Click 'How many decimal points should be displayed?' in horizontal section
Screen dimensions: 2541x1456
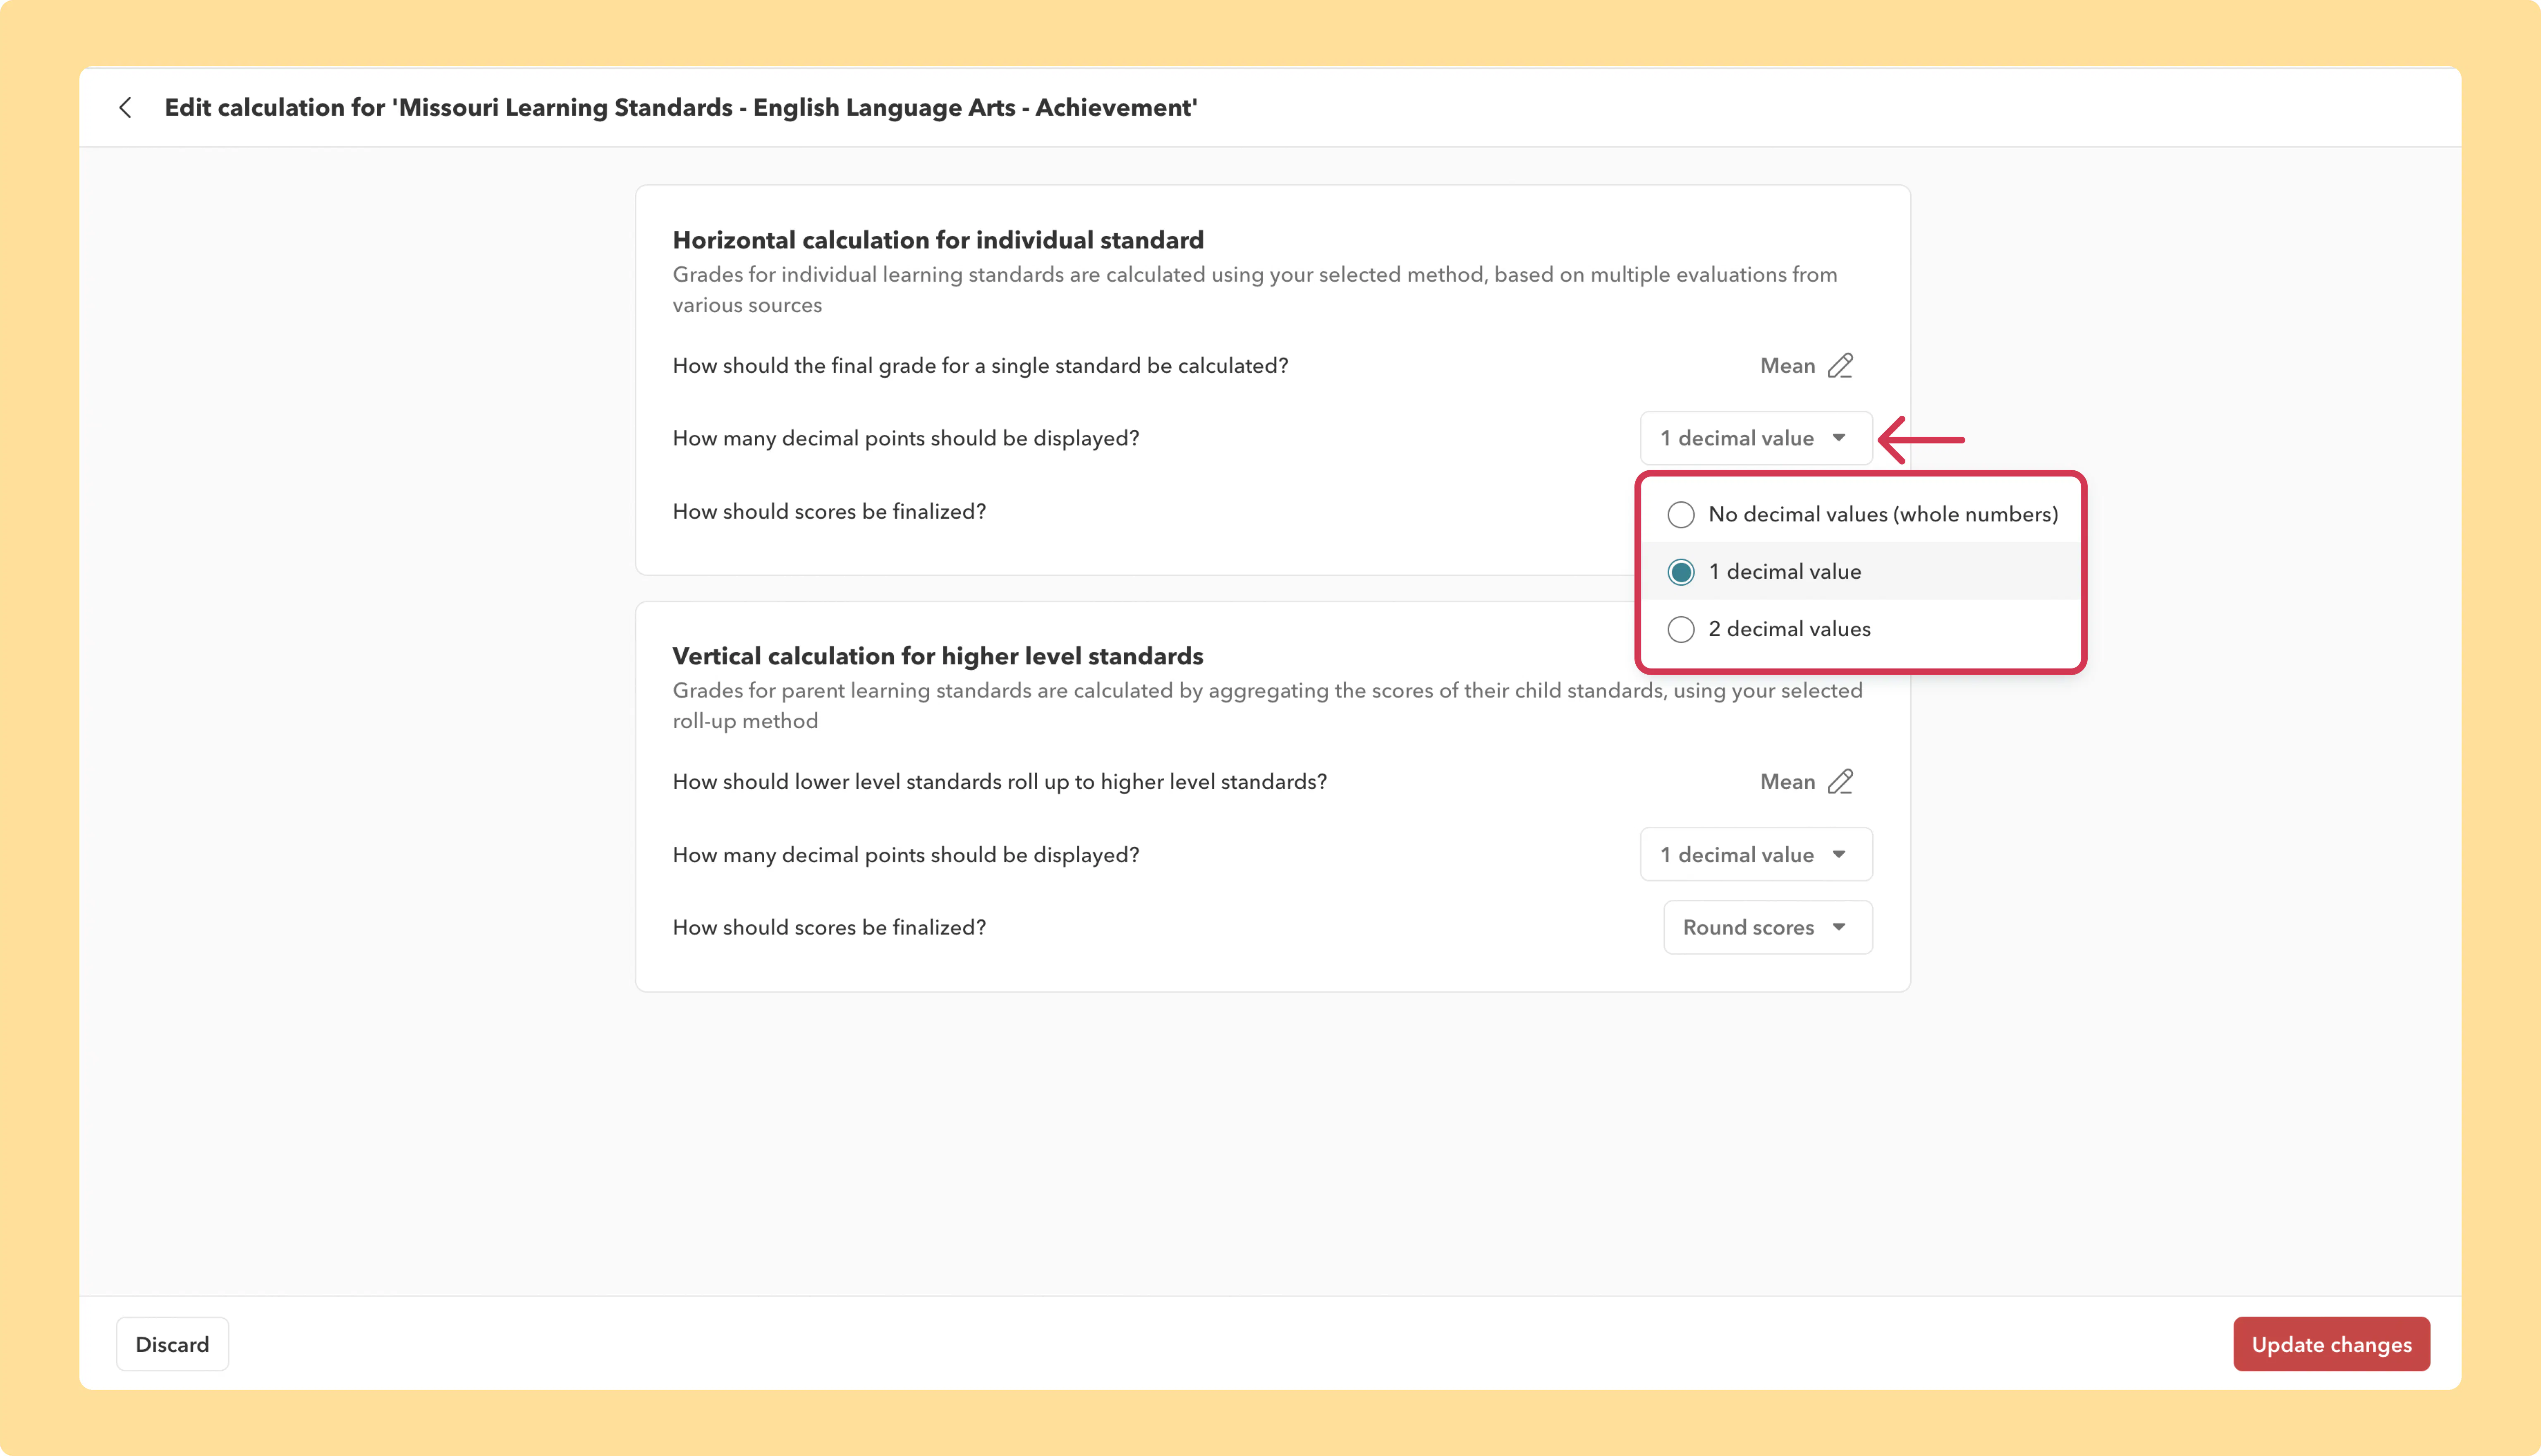[906, 439]
